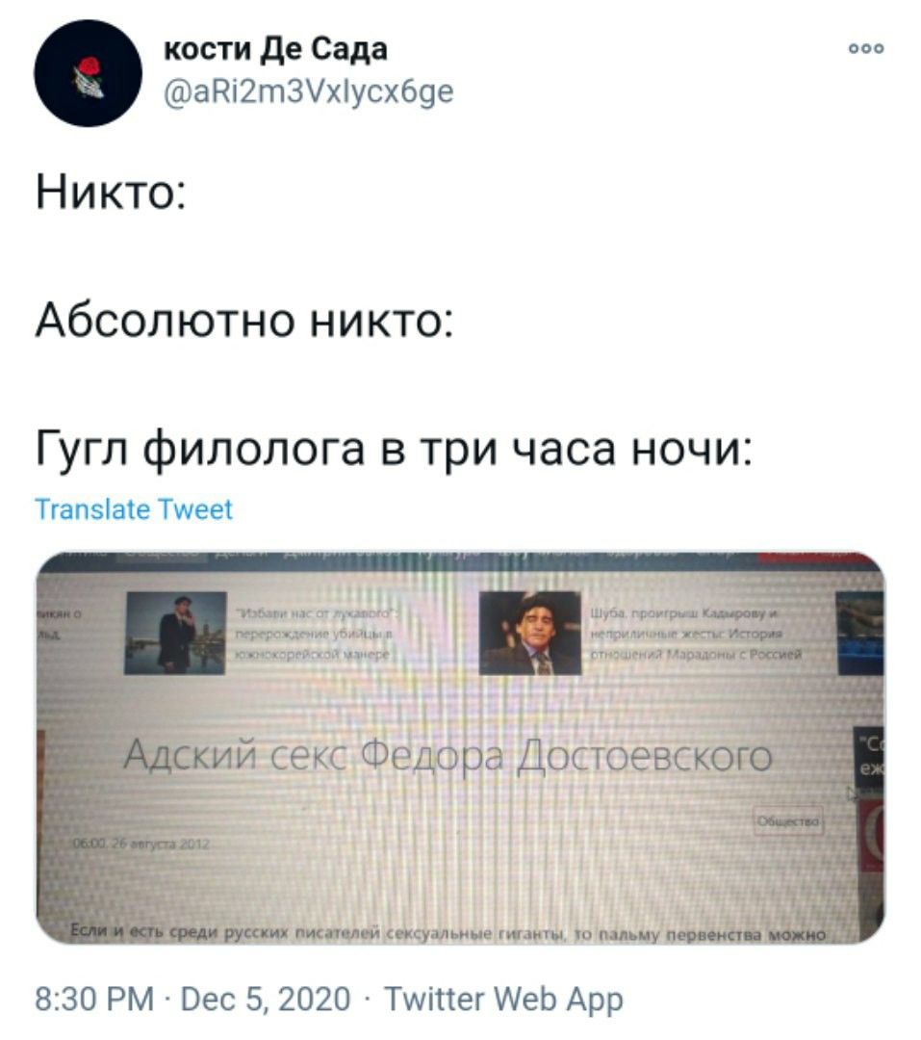Select the Общество category tag
Viewport: 921px width, 1040px height.
(788, 821)
